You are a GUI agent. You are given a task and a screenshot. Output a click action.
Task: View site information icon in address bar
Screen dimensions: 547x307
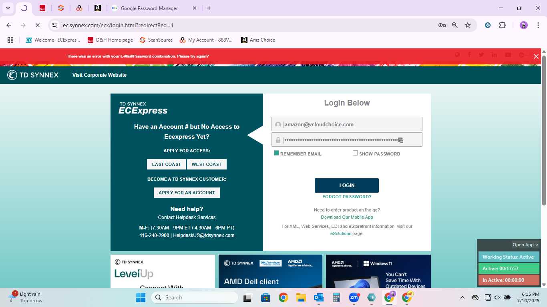(x=55, y=25)
